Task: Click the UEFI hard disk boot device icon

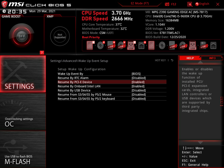Action: click(90, 45)
